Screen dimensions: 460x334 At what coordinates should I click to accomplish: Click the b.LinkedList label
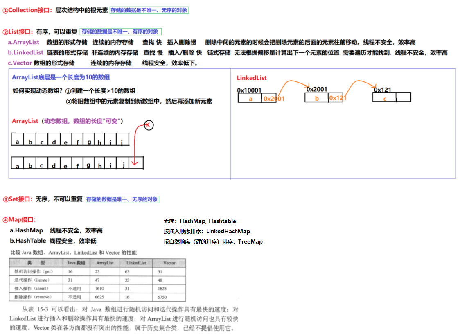pos(25,52)
